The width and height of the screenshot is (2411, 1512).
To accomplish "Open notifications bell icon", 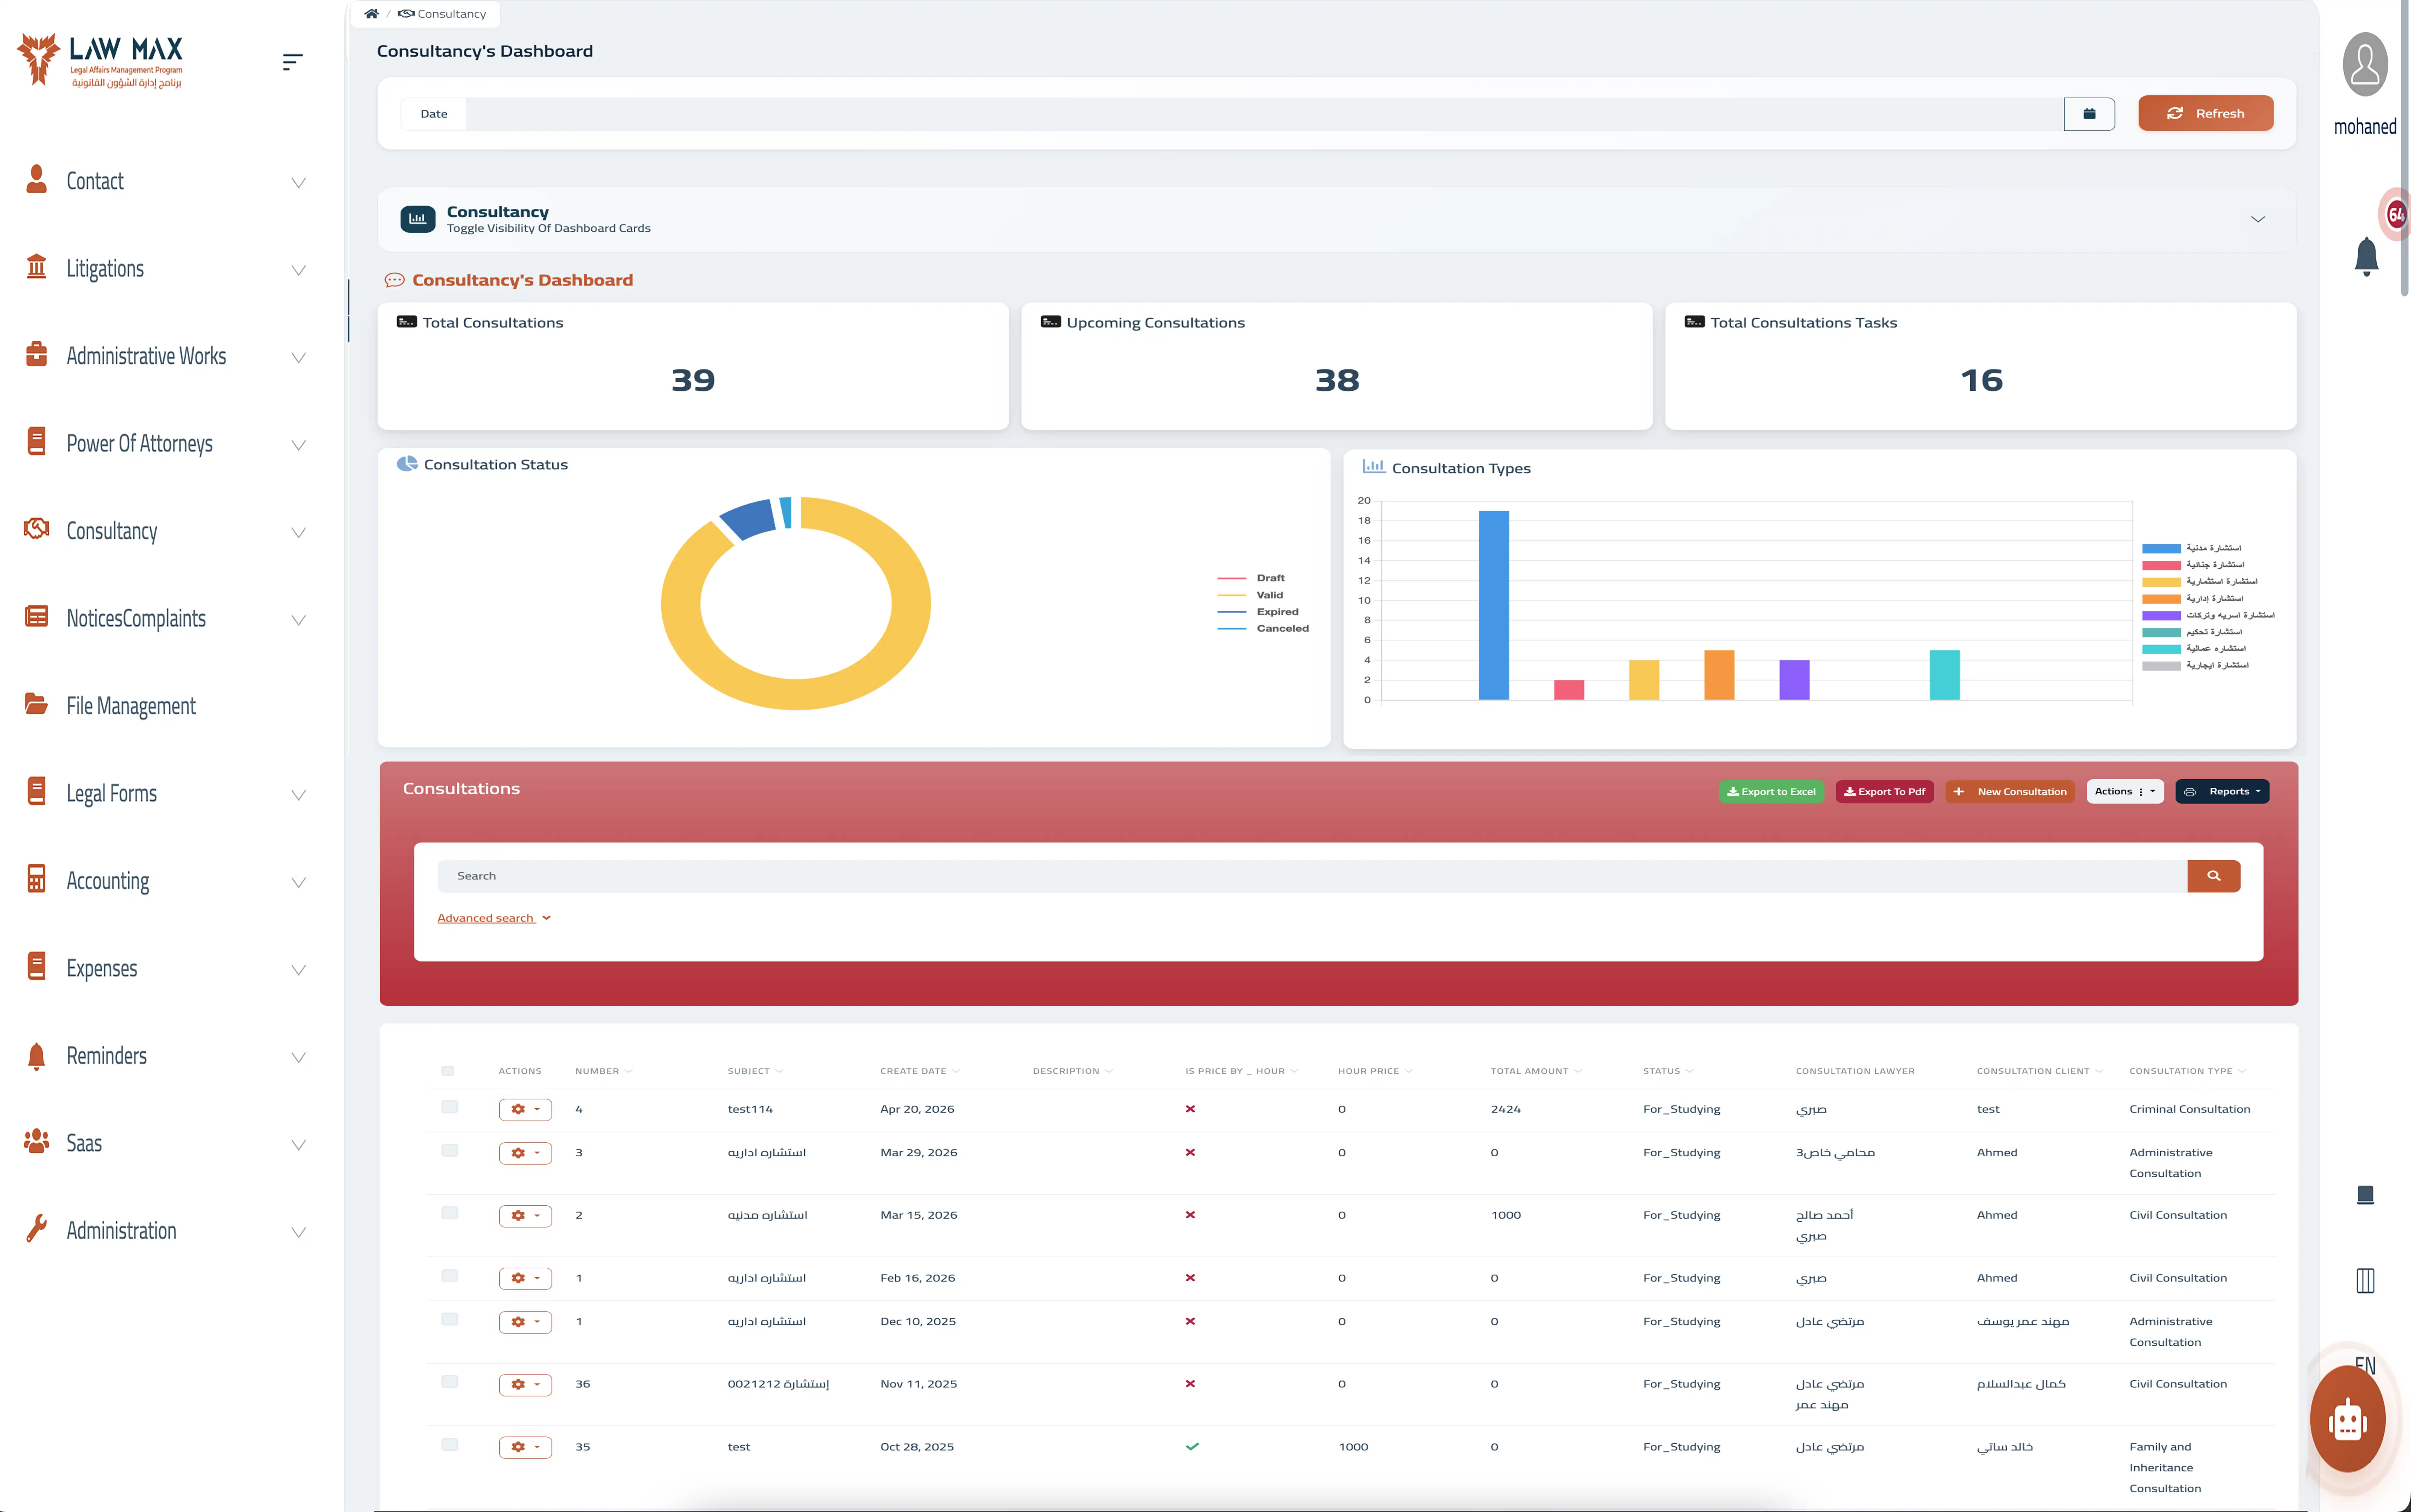I will click(2366, 257).
